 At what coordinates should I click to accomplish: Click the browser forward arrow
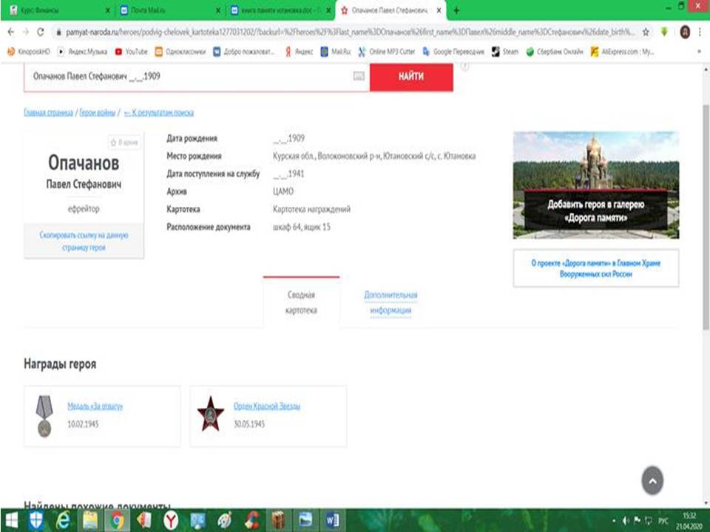pyautogui.click(x=26, y=32)
